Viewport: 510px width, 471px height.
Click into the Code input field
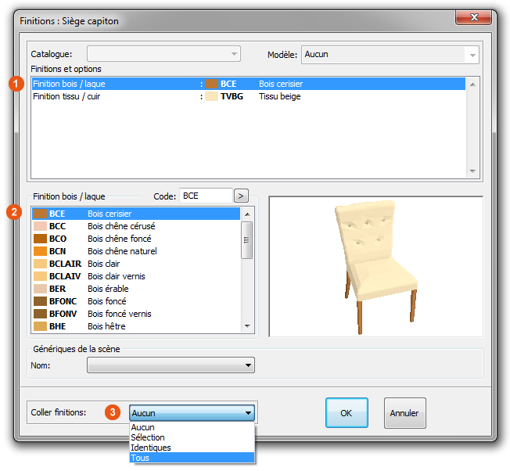(x=205, y=196)
